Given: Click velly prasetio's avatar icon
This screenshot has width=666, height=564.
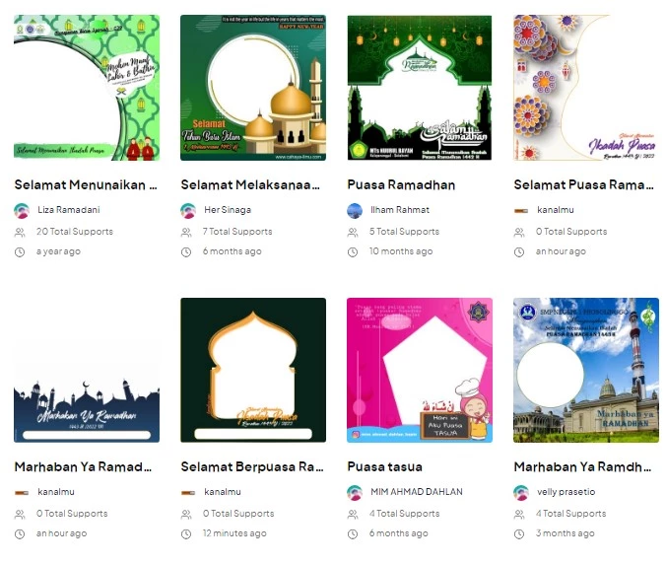Looking at the screenshot, I should pyautogui.click(x=521, y=493).
